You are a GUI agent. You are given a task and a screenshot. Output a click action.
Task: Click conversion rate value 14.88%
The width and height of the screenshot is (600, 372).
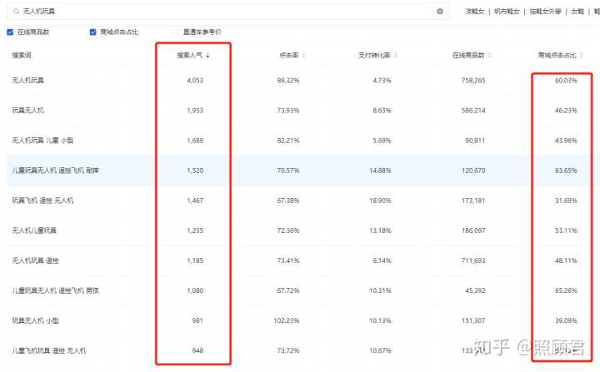tap(380, 171)
